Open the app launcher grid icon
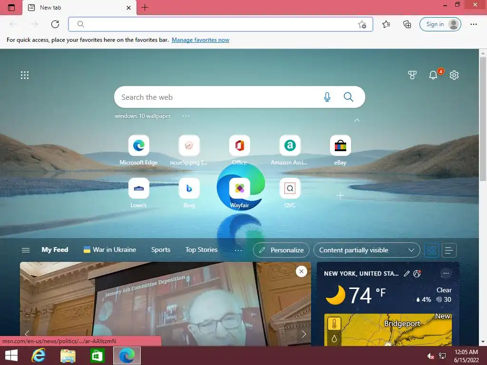 pyautogui.click(x=25, y=75)
